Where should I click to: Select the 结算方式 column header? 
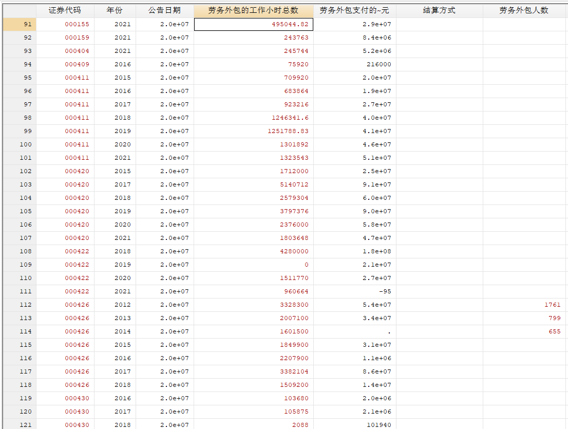pyautogui.click(x=440, y=10)
